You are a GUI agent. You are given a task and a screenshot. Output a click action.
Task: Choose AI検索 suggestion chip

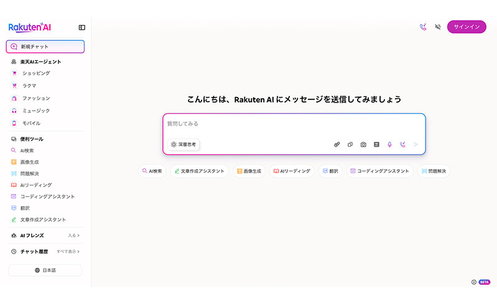152,171
